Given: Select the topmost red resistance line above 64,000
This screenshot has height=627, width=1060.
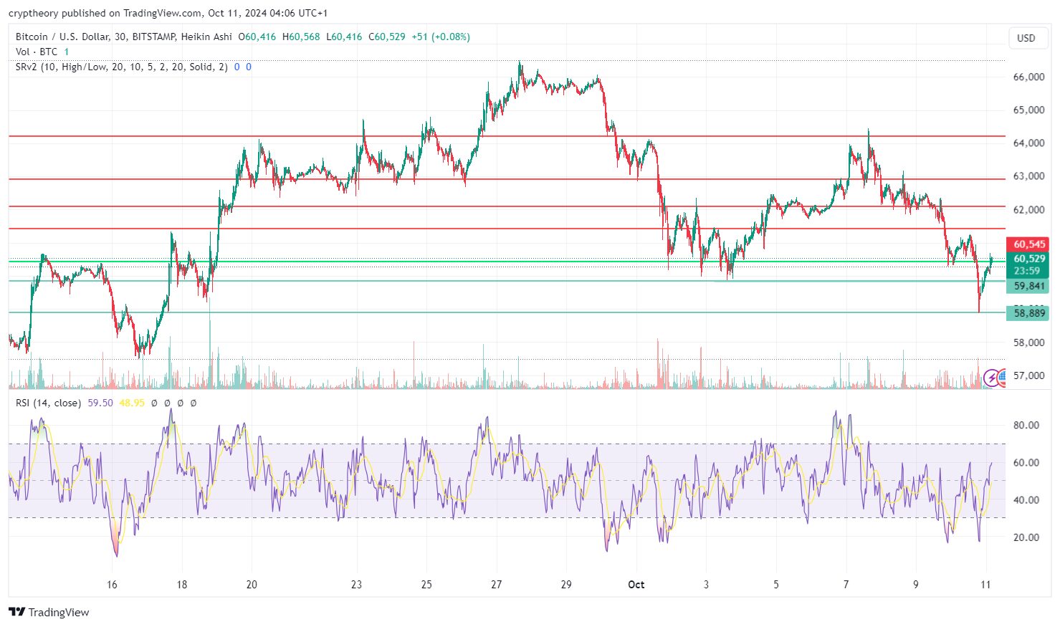Looking at the screenshot, I should click(x=507, y=136).
